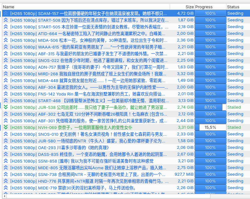This screenshot has height=199, width=250.
Task: Click the seeding icon next to START-468
Action: (6, 101)
